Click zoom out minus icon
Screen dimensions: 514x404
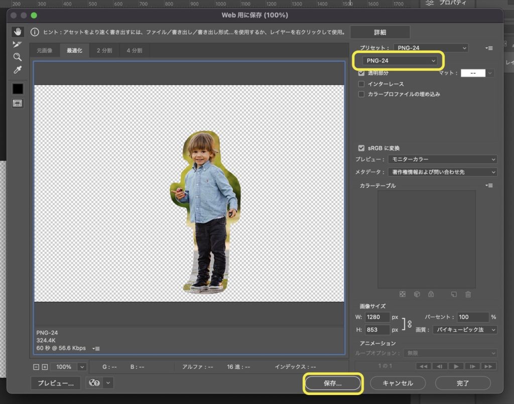pyautogui.click(x=36, y=367)
